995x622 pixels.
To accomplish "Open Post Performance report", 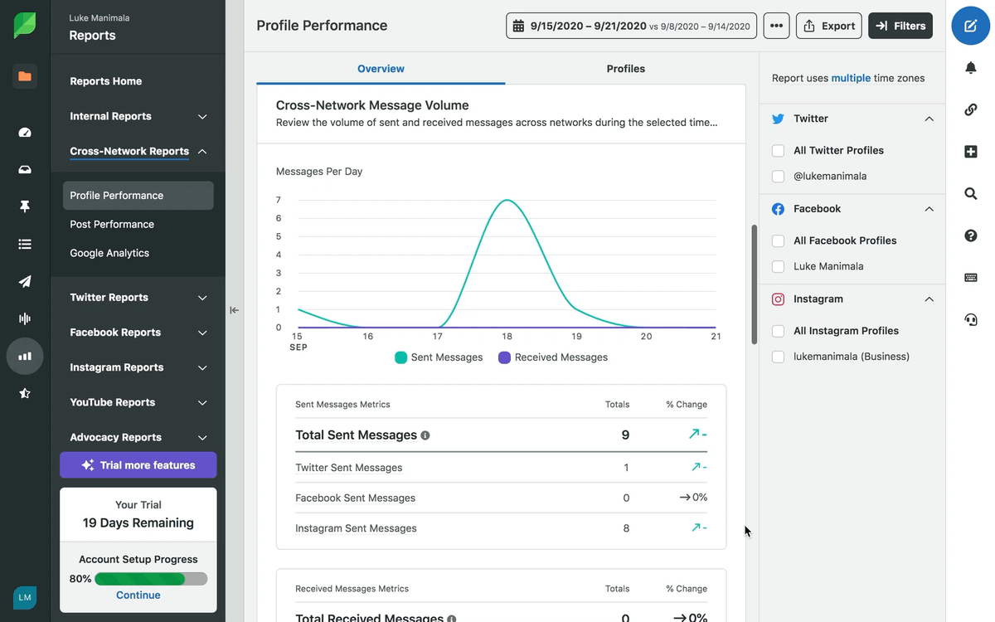I will tap(112, 224).
